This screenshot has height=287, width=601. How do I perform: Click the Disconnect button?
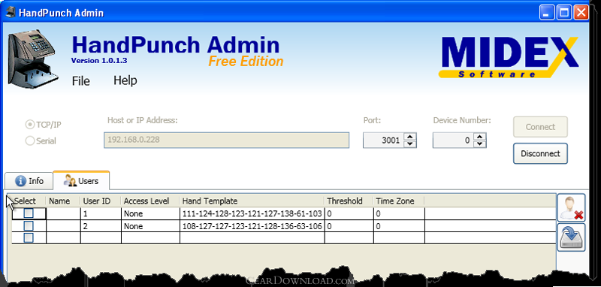(x=540, y=154)
